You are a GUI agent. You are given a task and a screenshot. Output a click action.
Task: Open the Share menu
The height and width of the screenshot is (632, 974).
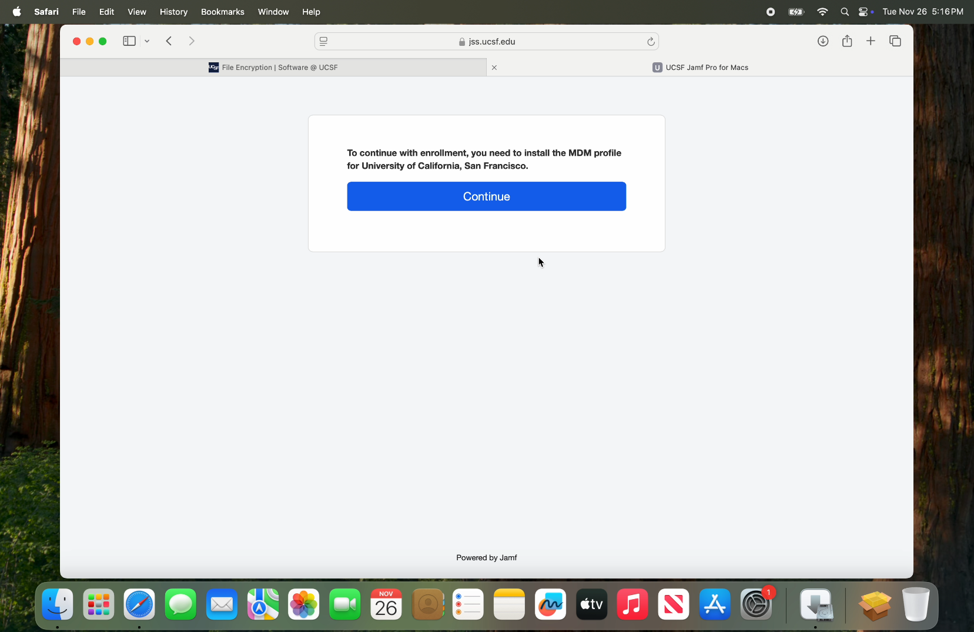coord(847,41)
